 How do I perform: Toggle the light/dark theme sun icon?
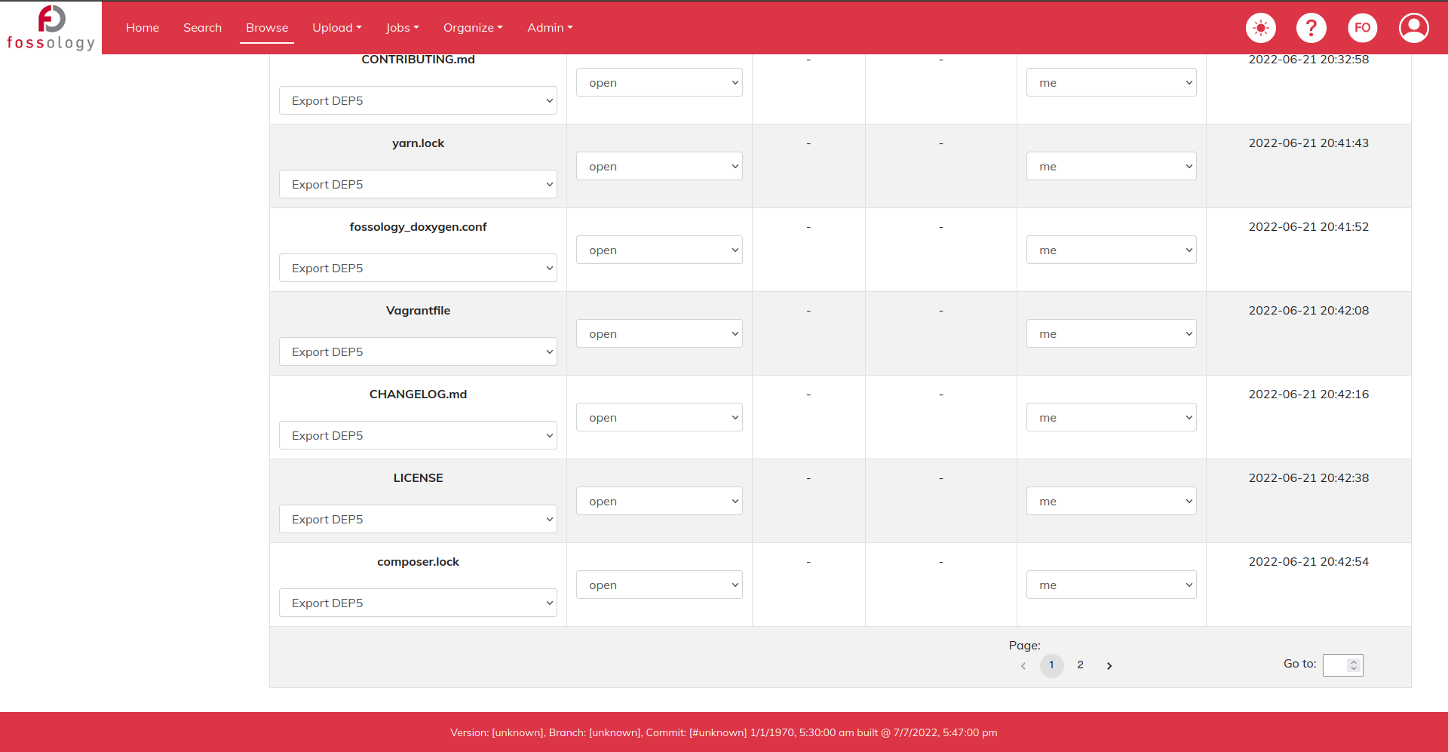(x=1261, y=28)
